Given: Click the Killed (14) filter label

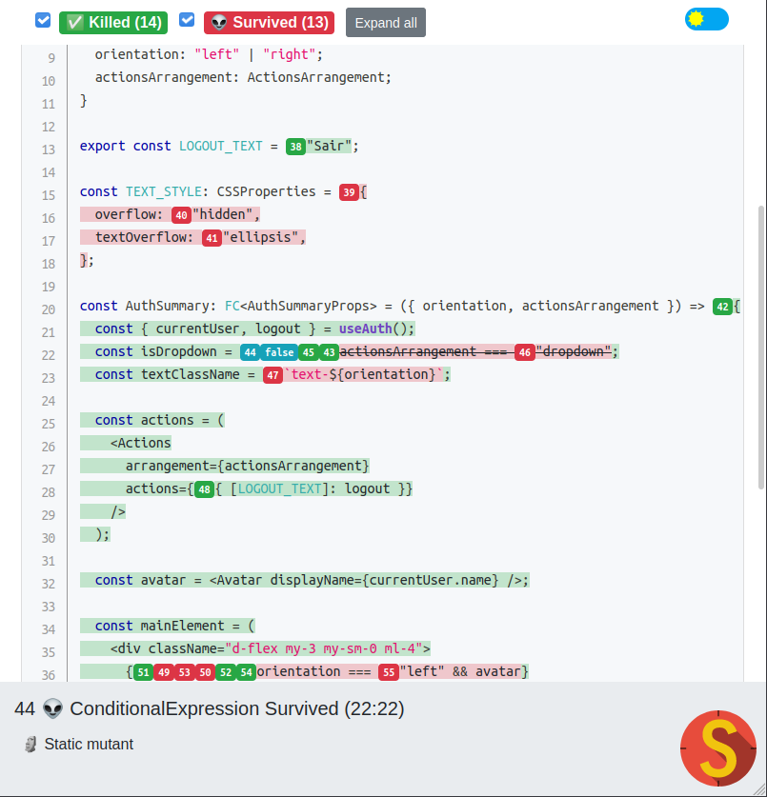Looking at the screenshot, I should click(x=112, y=22).
